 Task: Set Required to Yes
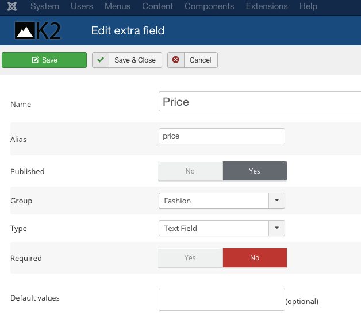coord(190,258)
